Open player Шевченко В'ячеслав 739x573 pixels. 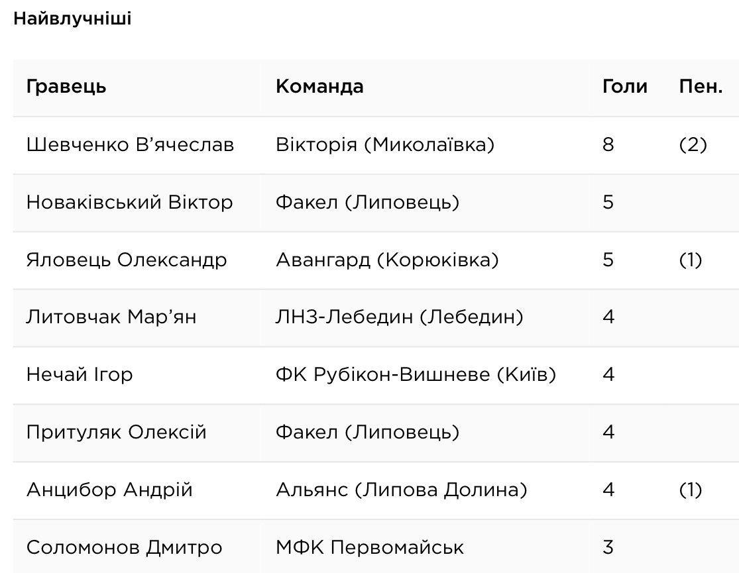coord(130,144)
